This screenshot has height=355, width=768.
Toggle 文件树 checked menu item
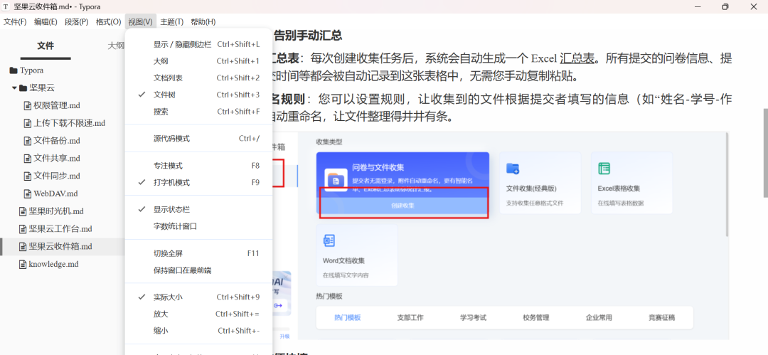(x=199, y=95)
